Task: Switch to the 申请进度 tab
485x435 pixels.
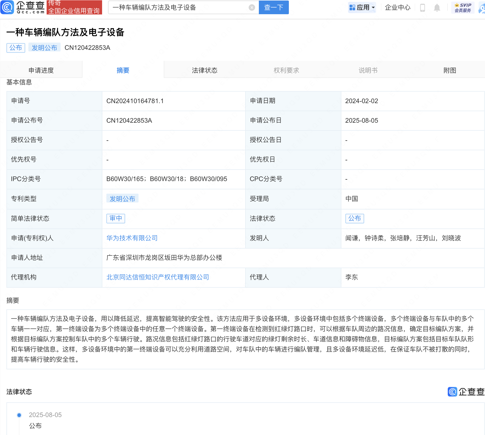Action: 41,70
